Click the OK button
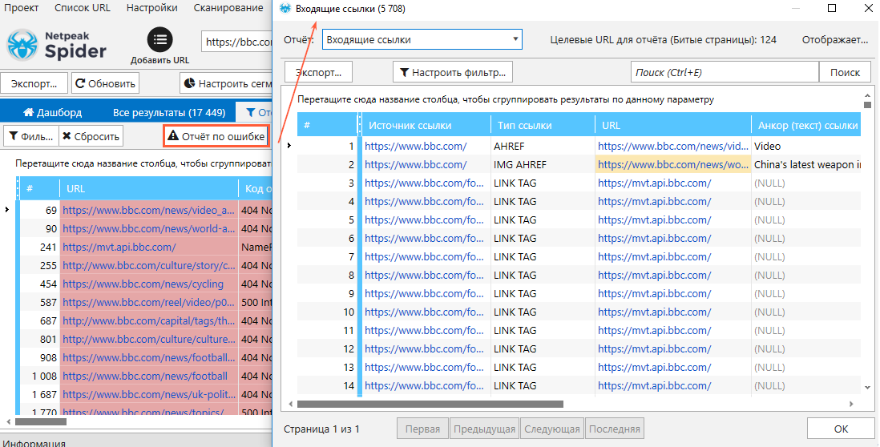Screen dimensions: 880x447 click(841, 429)
